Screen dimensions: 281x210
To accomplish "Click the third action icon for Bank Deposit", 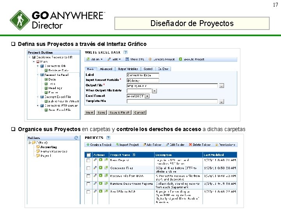I will click(106, 160).
